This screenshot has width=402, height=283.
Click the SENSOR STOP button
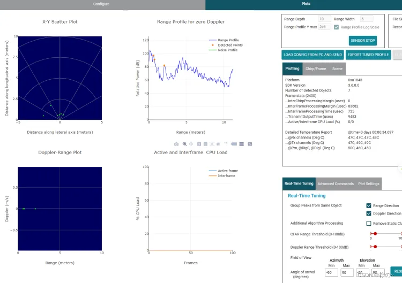(363, 41)
